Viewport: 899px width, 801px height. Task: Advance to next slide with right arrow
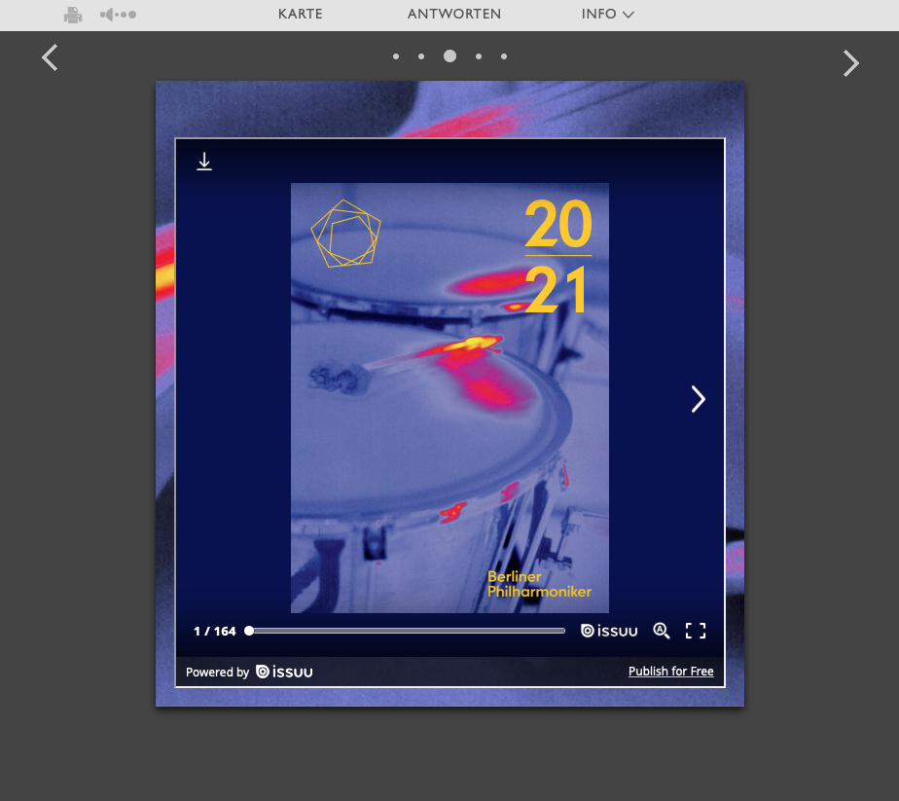point(850,63)
